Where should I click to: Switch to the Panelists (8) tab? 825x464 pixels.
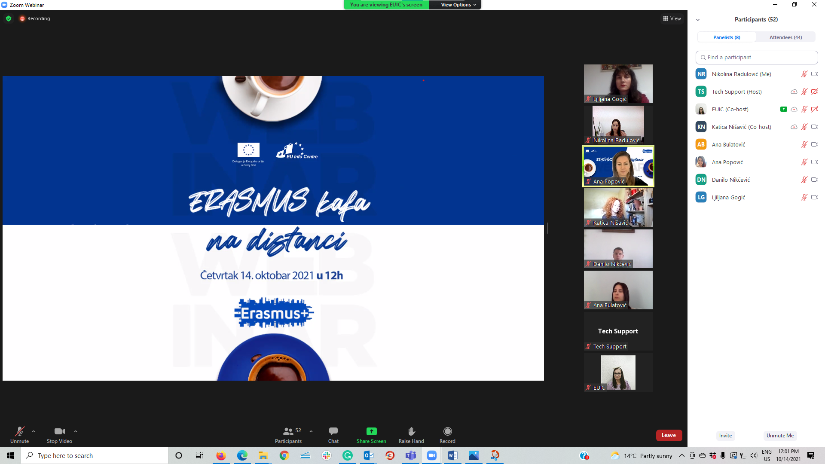point(727,37)
